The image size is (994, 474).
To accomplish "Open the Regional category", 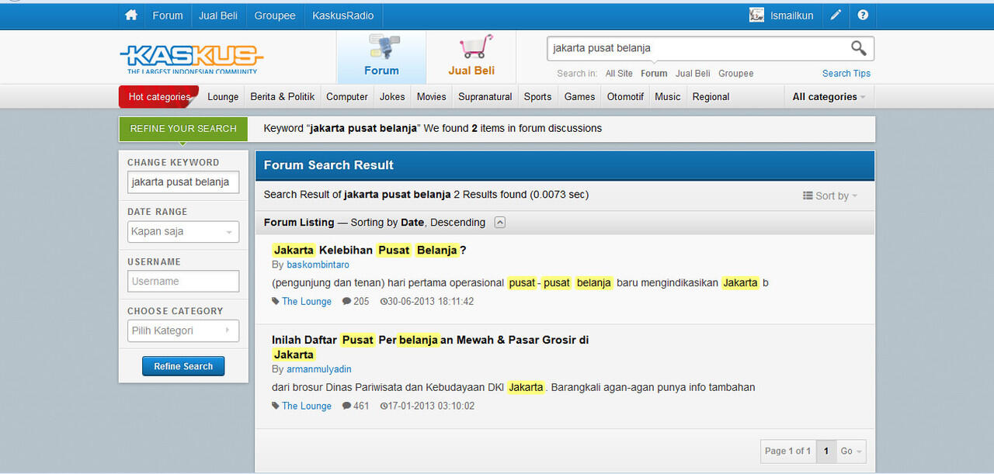I will pos(711,97).
